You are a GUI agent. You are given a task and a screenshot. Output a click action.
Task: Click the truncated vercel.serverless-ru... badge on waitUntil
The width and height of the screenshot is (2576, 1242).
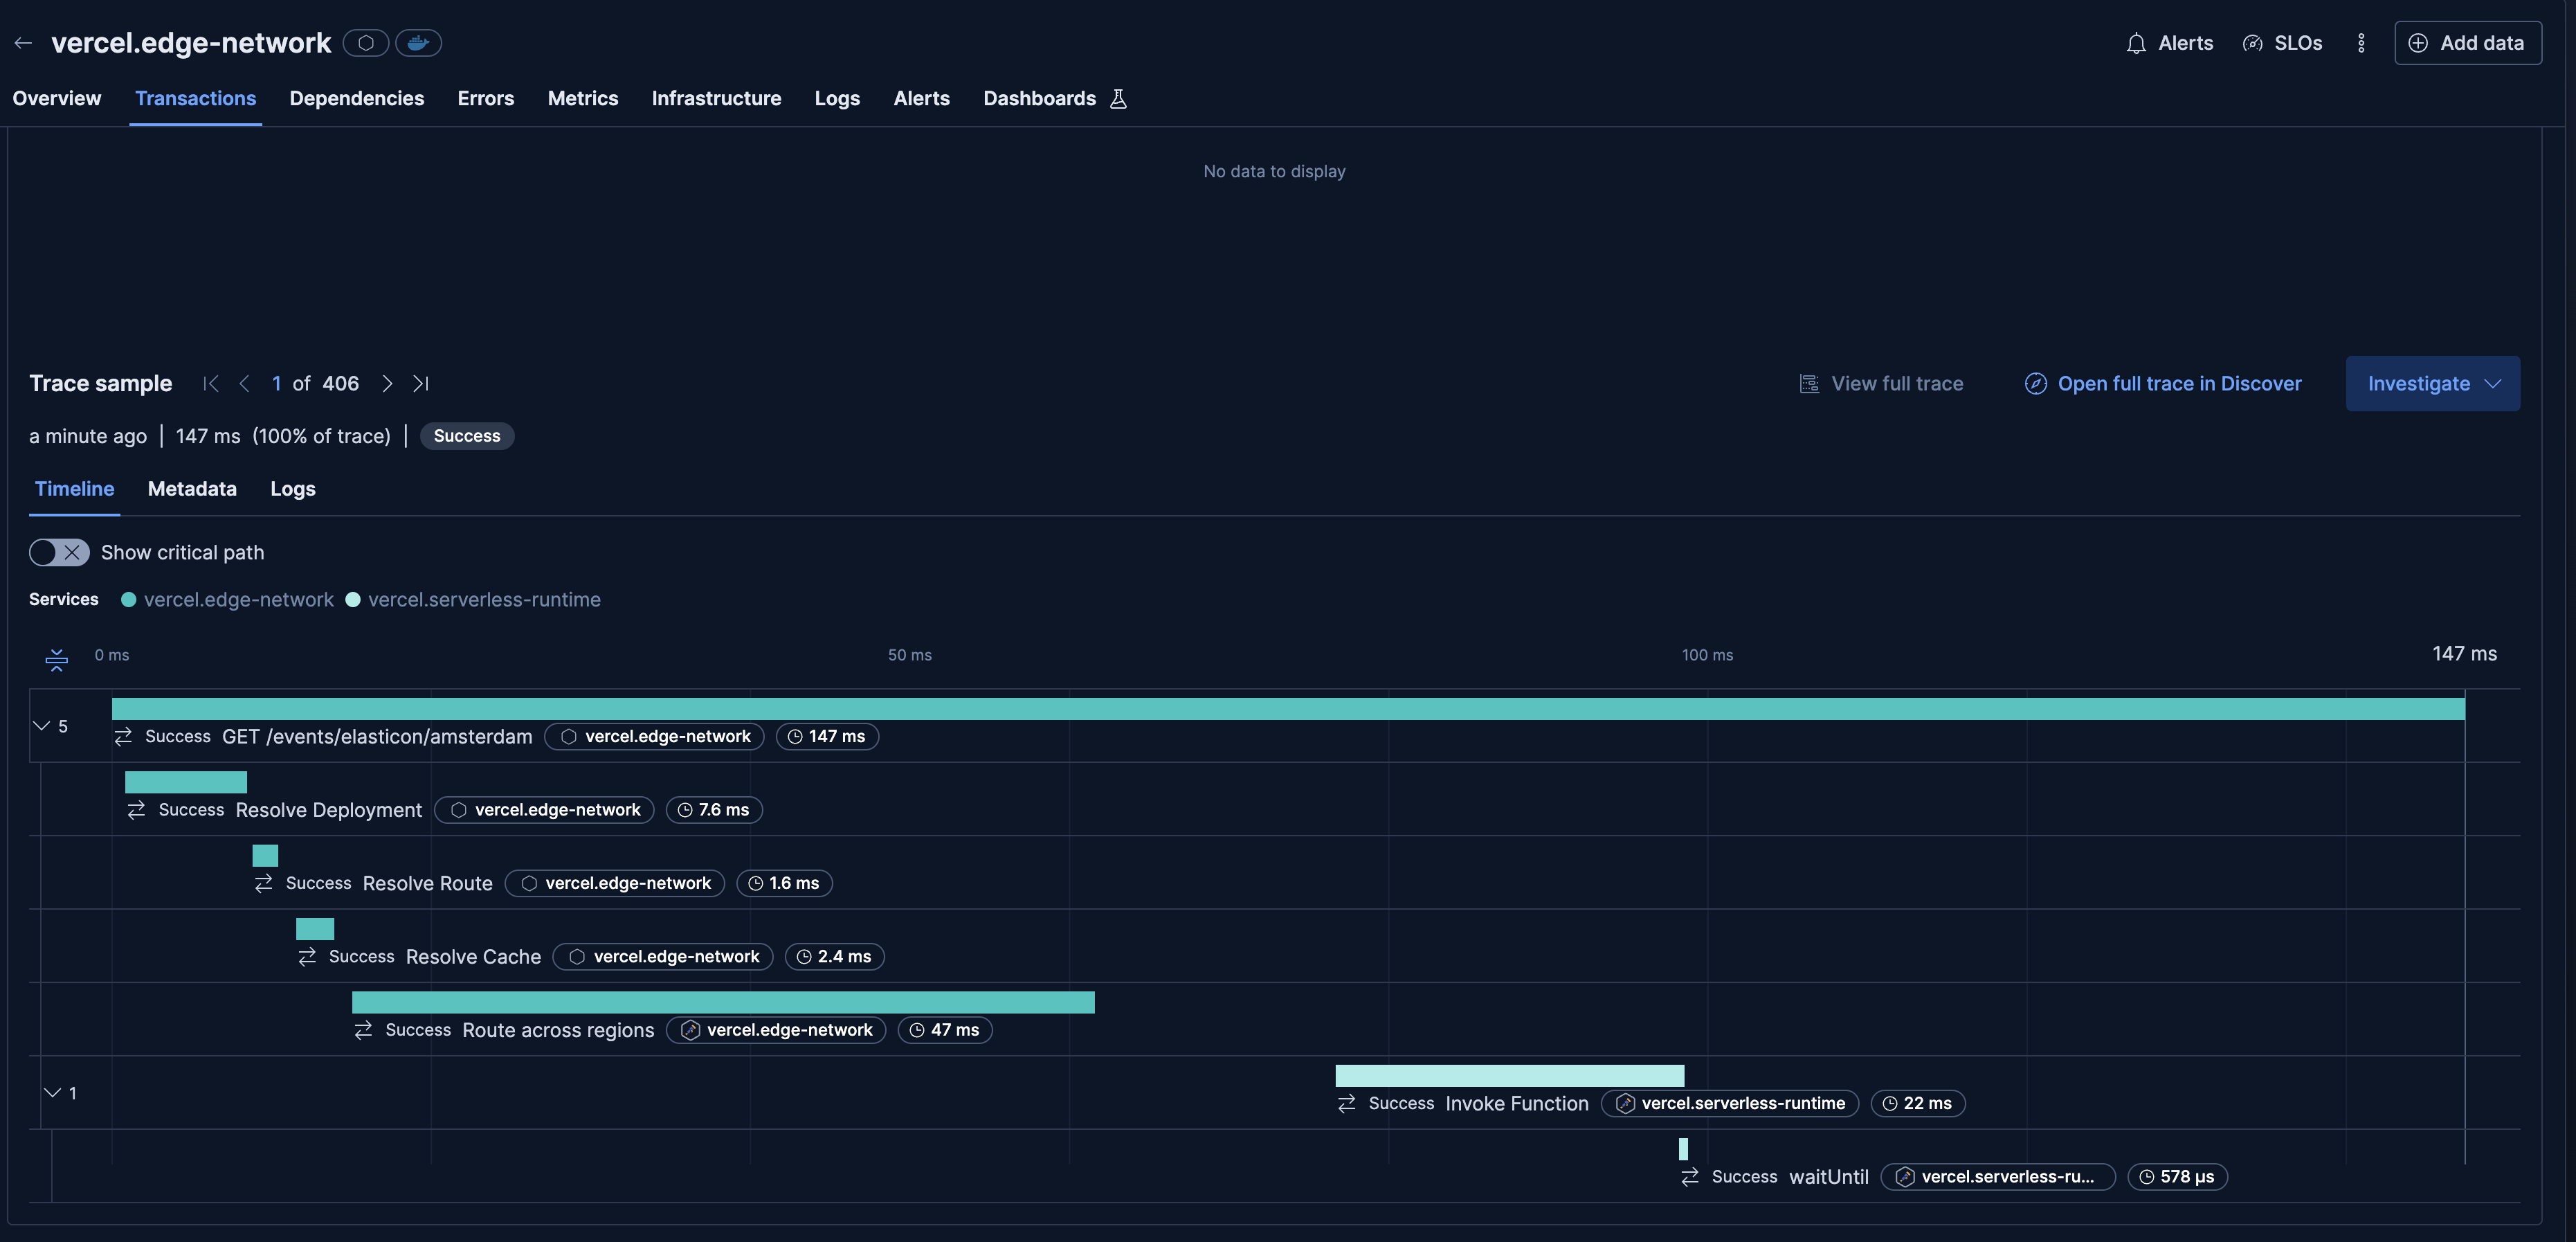click(1998, 1177)
